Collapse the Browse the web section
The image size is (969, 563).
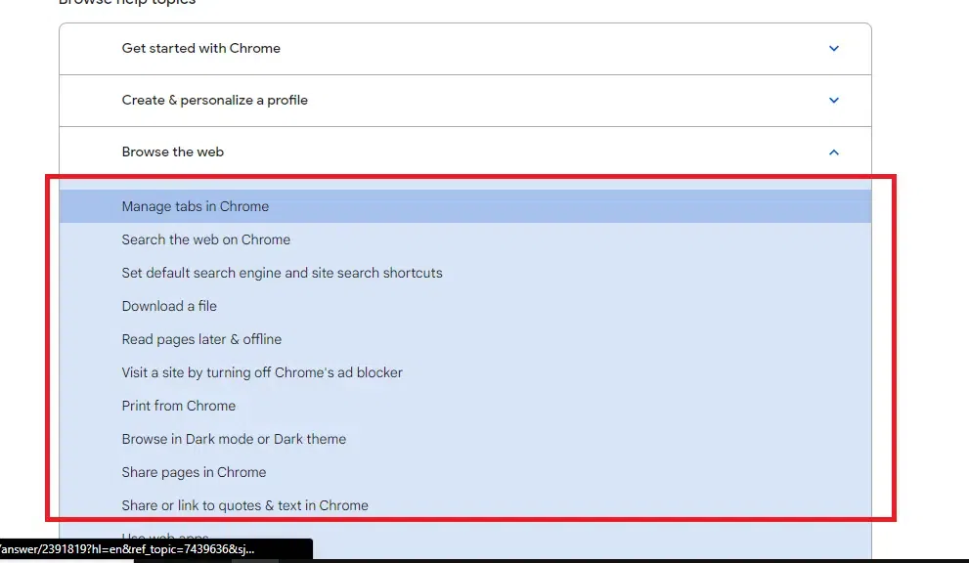[x=464, y=152]
